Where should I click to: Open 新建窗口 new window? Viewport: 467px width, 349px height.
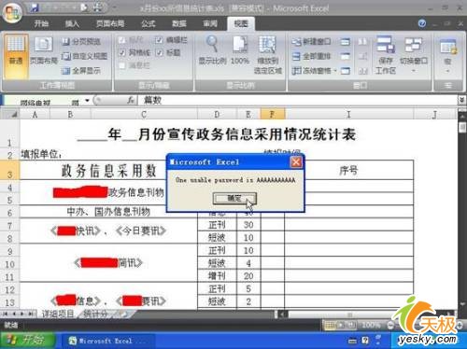311,41
